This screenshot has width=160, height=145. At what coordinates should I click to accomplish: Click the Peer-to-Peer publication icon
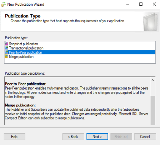(x=6, y=52)
